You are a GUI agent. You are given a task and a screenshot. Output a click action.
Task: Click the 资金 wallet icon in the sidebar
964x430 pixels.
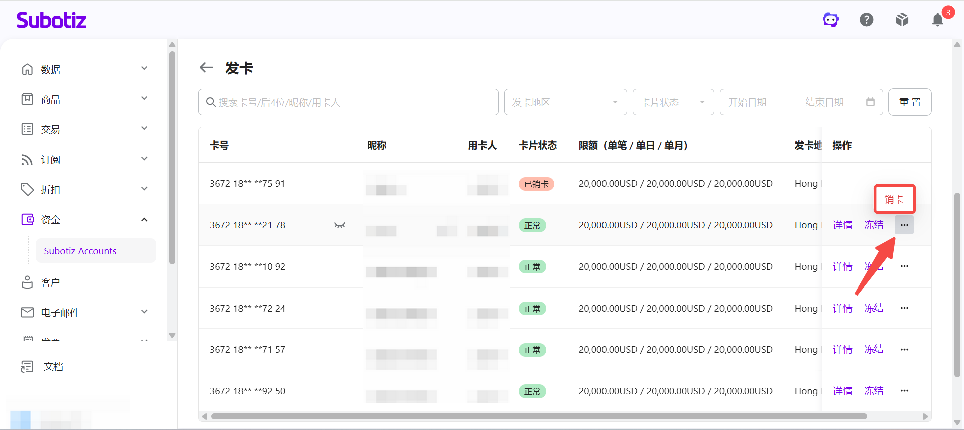(27, 219)
